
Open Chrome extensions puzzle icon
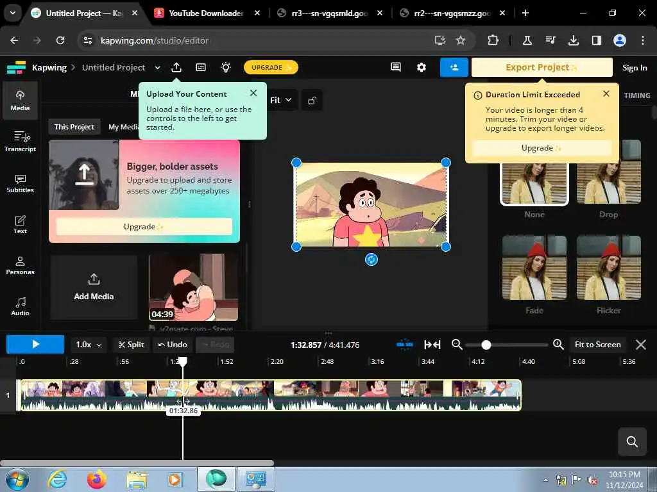[x=493, y=40]
